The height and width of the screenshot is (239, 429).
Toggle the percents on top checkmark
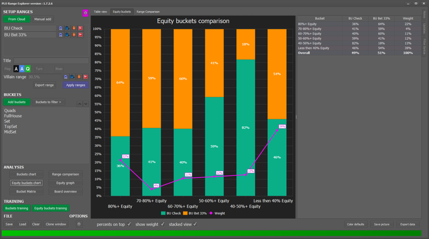tap(129, 224)
